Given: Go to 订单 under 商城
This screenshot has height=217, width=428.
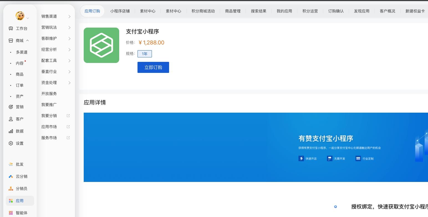Looking at the screenshot, I should tap(20, 85).
